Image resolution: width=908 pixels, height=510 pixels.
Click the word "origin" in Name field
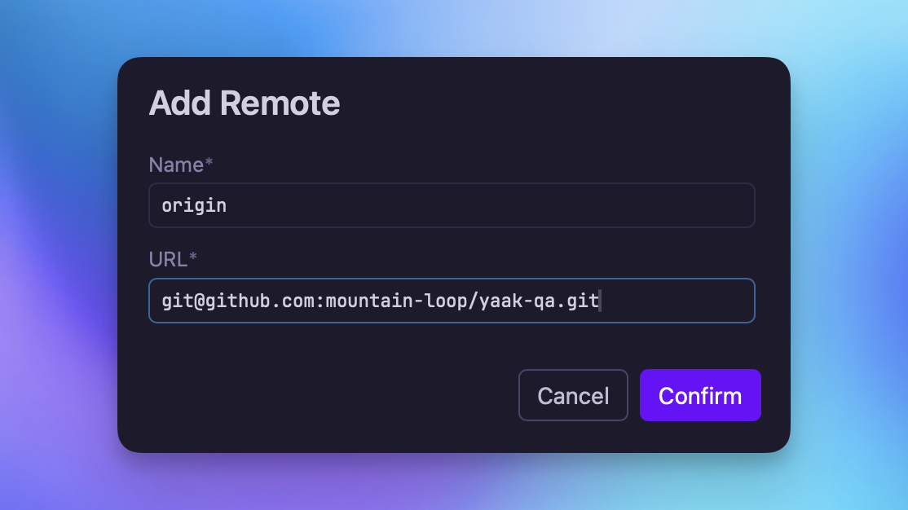194,205
